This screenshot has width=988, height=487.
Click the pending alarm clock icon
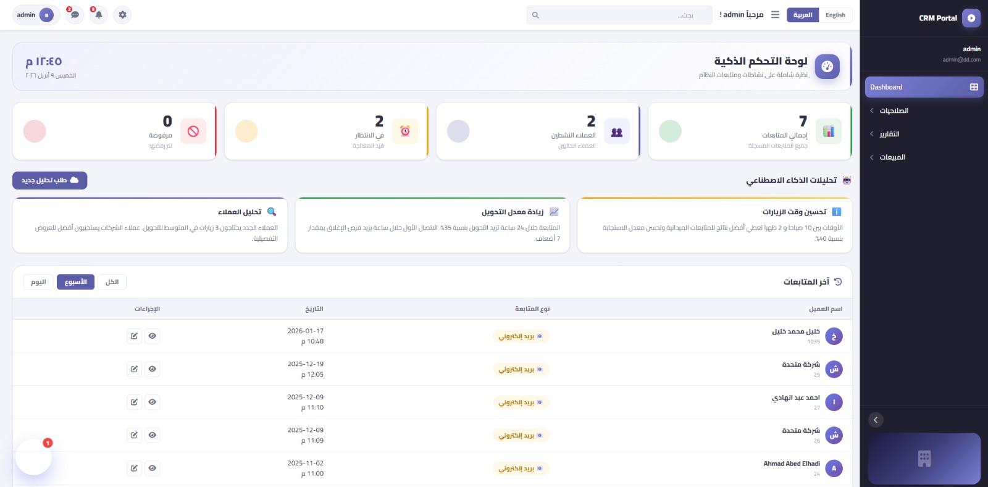point(405,131)
